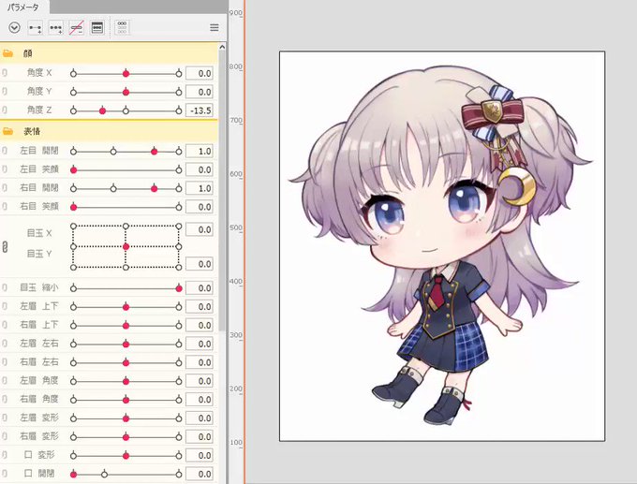Image resolution: width=637 pixels, height=484 pixels.
Task: Open the circular dropdown arrow in parameter toolbar
Action: [x=15, y=27]
